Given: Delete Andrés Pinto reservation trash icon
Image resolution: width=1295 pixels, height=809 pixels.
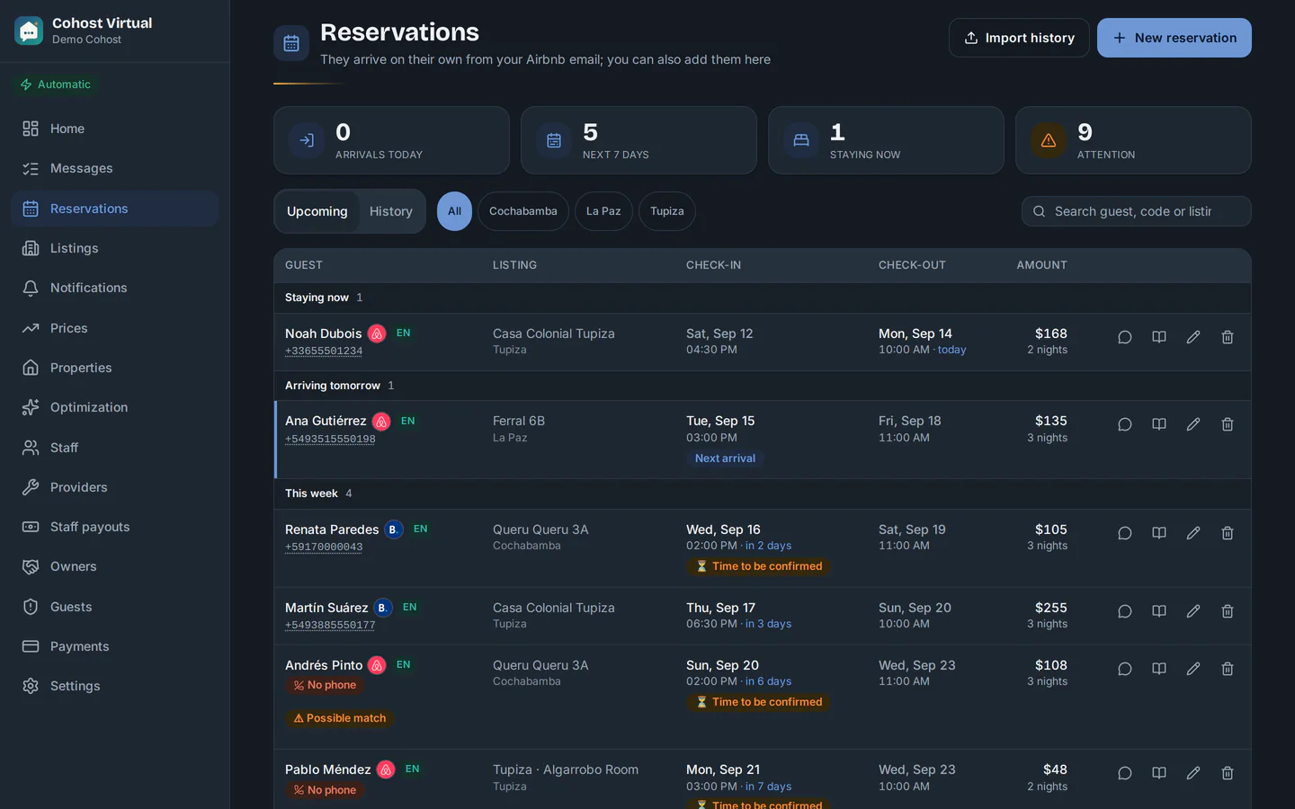Looking at the screenshot, I should tap(1228, 669).
